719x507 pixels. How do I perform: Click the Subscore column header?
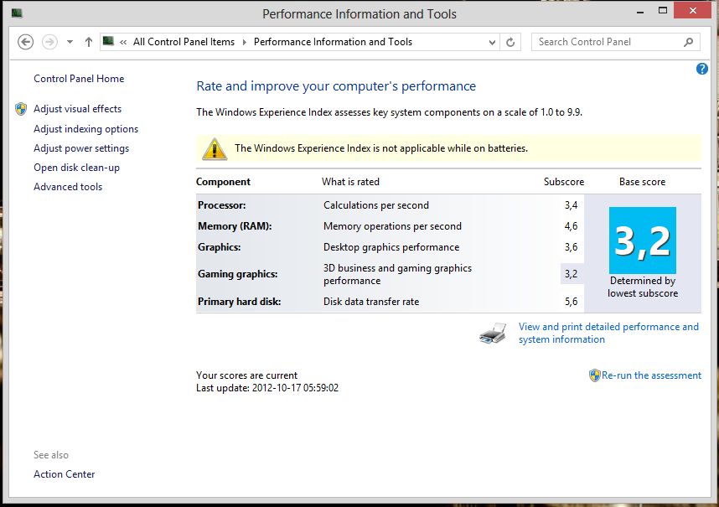pyautogui.click(x=564, y=182)
